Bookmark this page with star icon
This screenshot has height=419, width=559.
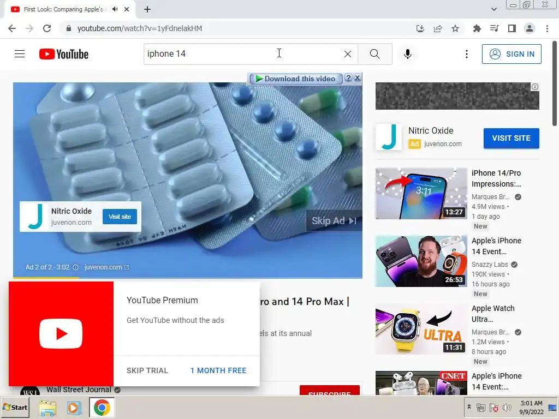(x=455, y=28)
